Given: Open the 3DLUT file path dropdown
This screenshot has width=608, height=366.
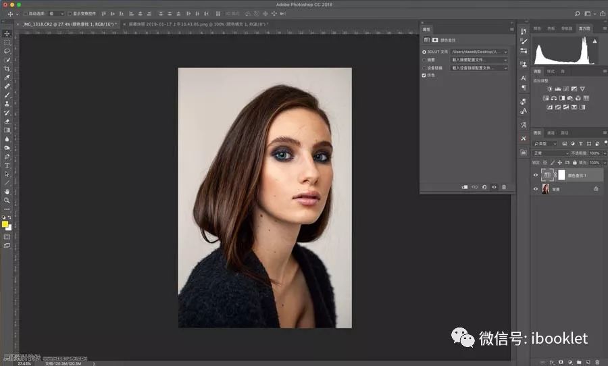Looking at the screenshot, I should (479, 51).
